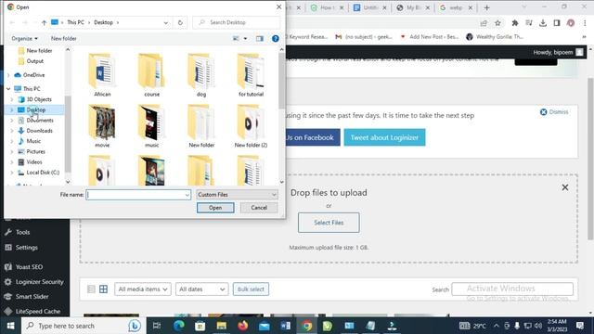
Task: Select Videos in the navigation tree
Action: (x=34, y=162)
